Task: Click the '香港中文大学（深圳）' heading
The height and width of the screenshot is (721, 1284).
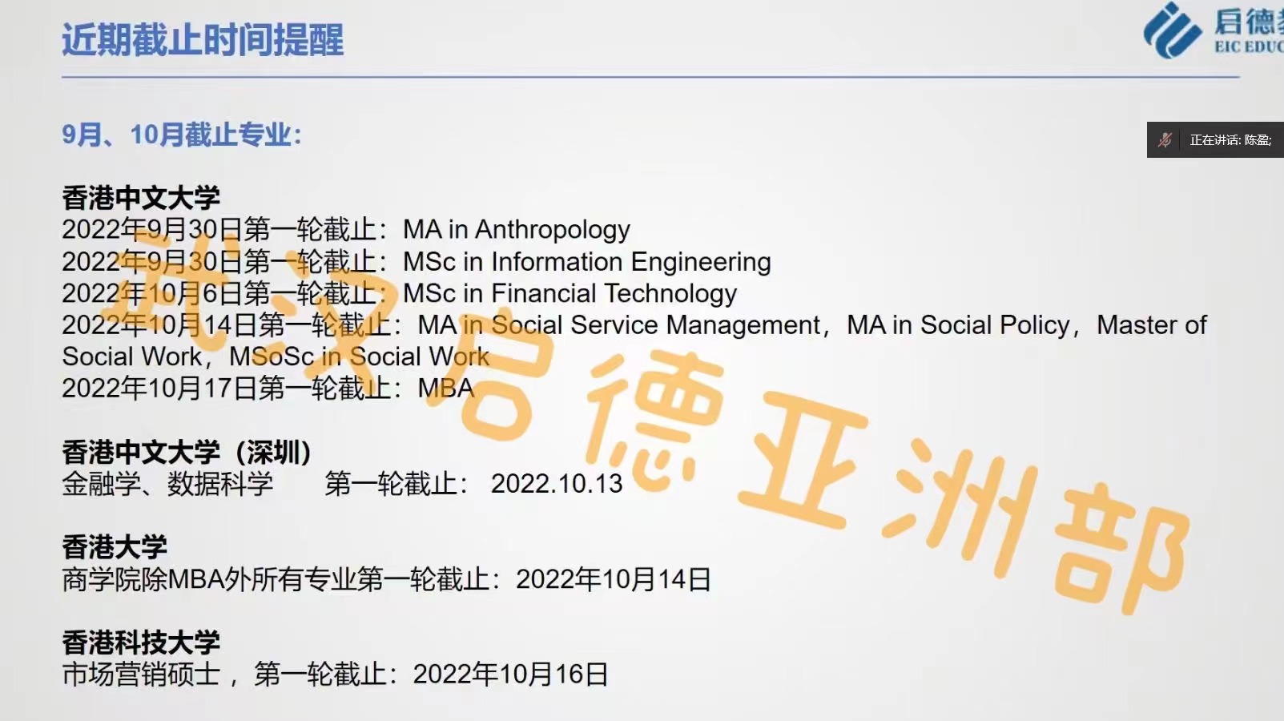Action: point(187,453)
